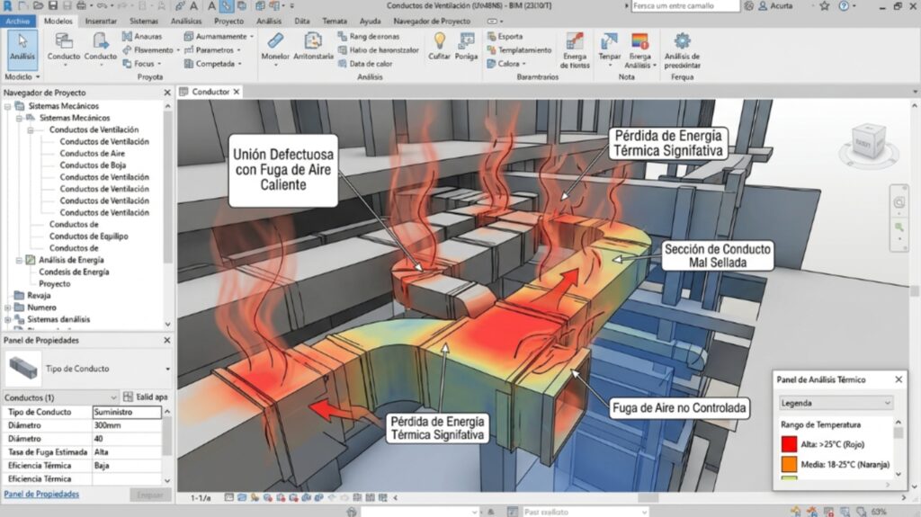Open the Ayuda ribbon tab

370,21
